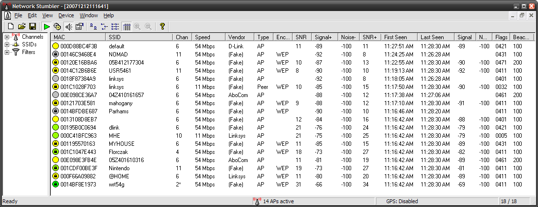Expand the Channels tree node
The height and width of the screenshot is (207, 538).
click(7, 37)
